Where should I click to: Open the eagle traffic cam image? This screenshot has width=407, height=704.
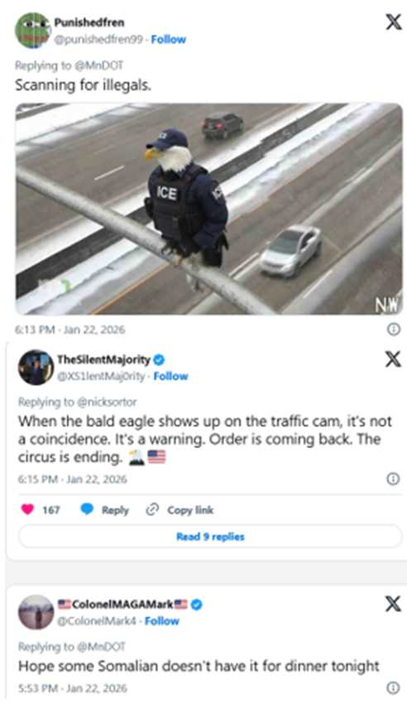[209, 209]
